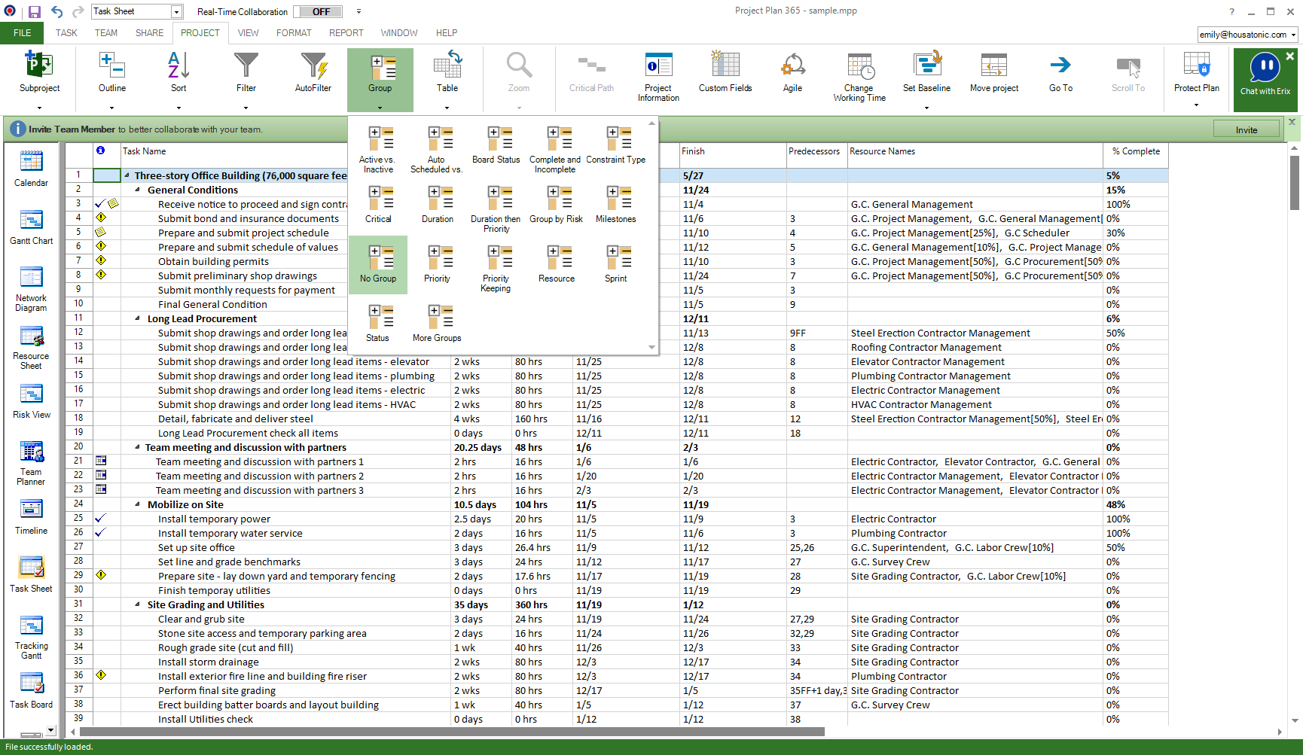Open Help using the question mark button
1303x755 pixels.
[1231, 11]
